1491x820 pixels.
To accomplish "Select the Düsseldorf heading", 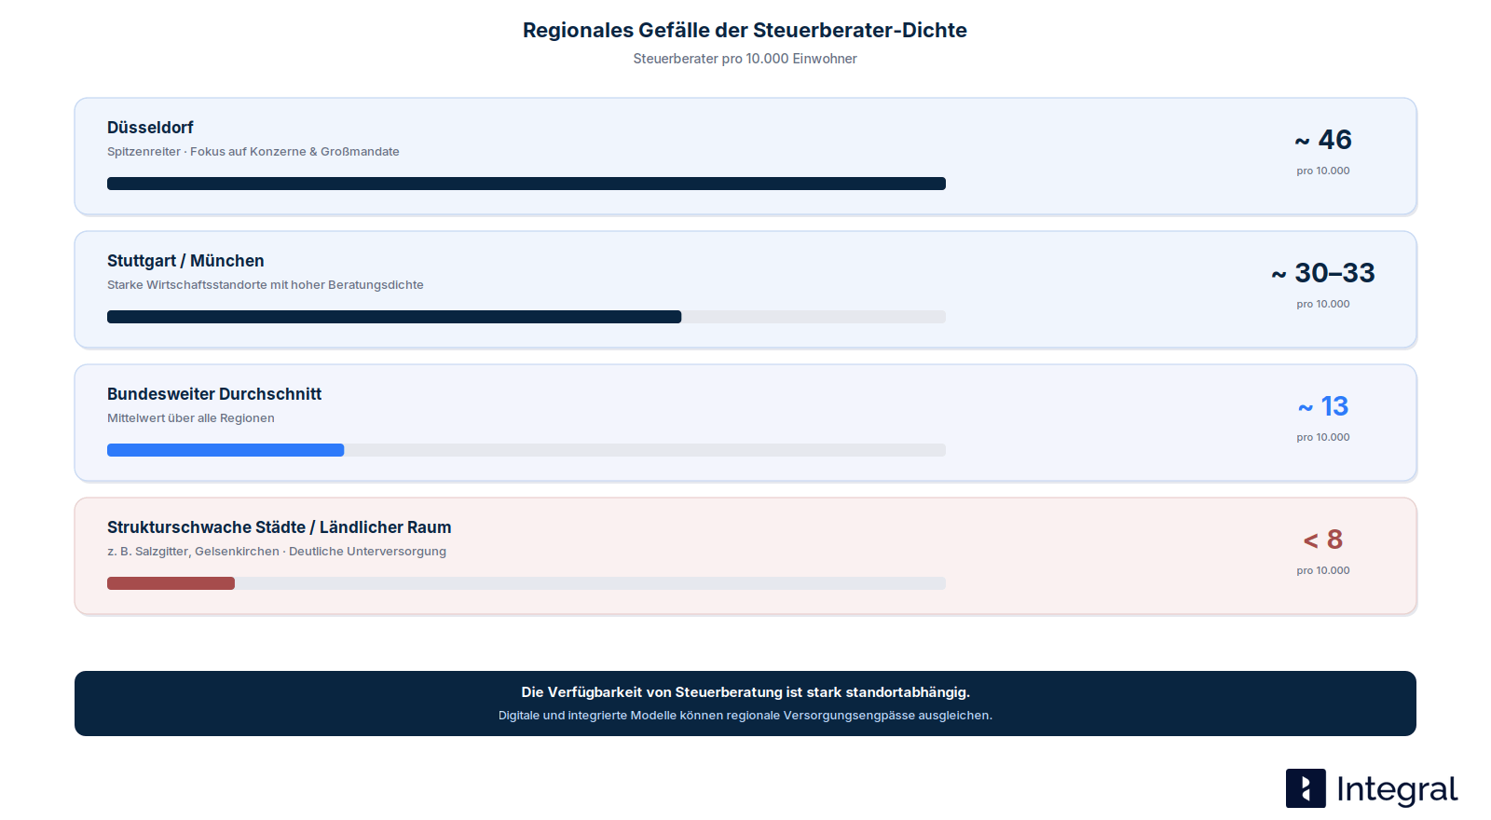I will [x=150, y=128].
